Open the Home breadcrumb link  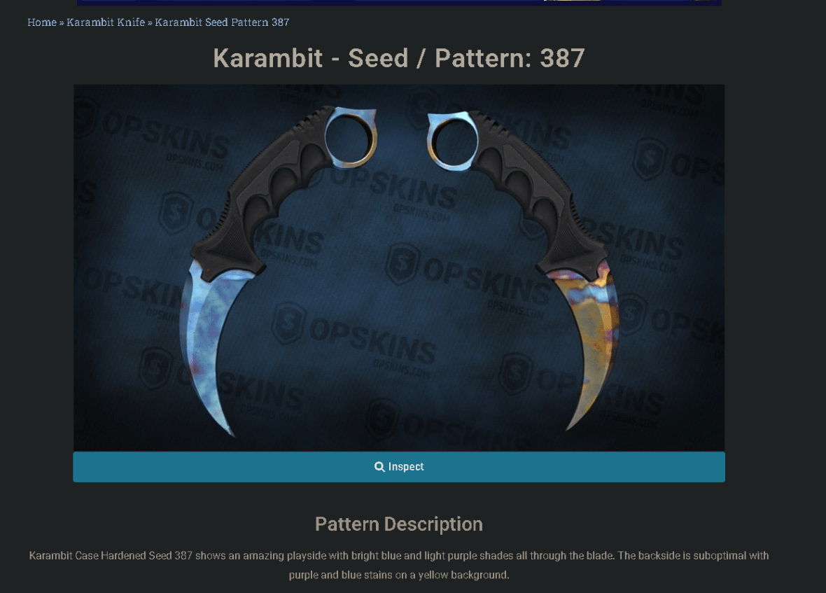(x=42, y=22)
